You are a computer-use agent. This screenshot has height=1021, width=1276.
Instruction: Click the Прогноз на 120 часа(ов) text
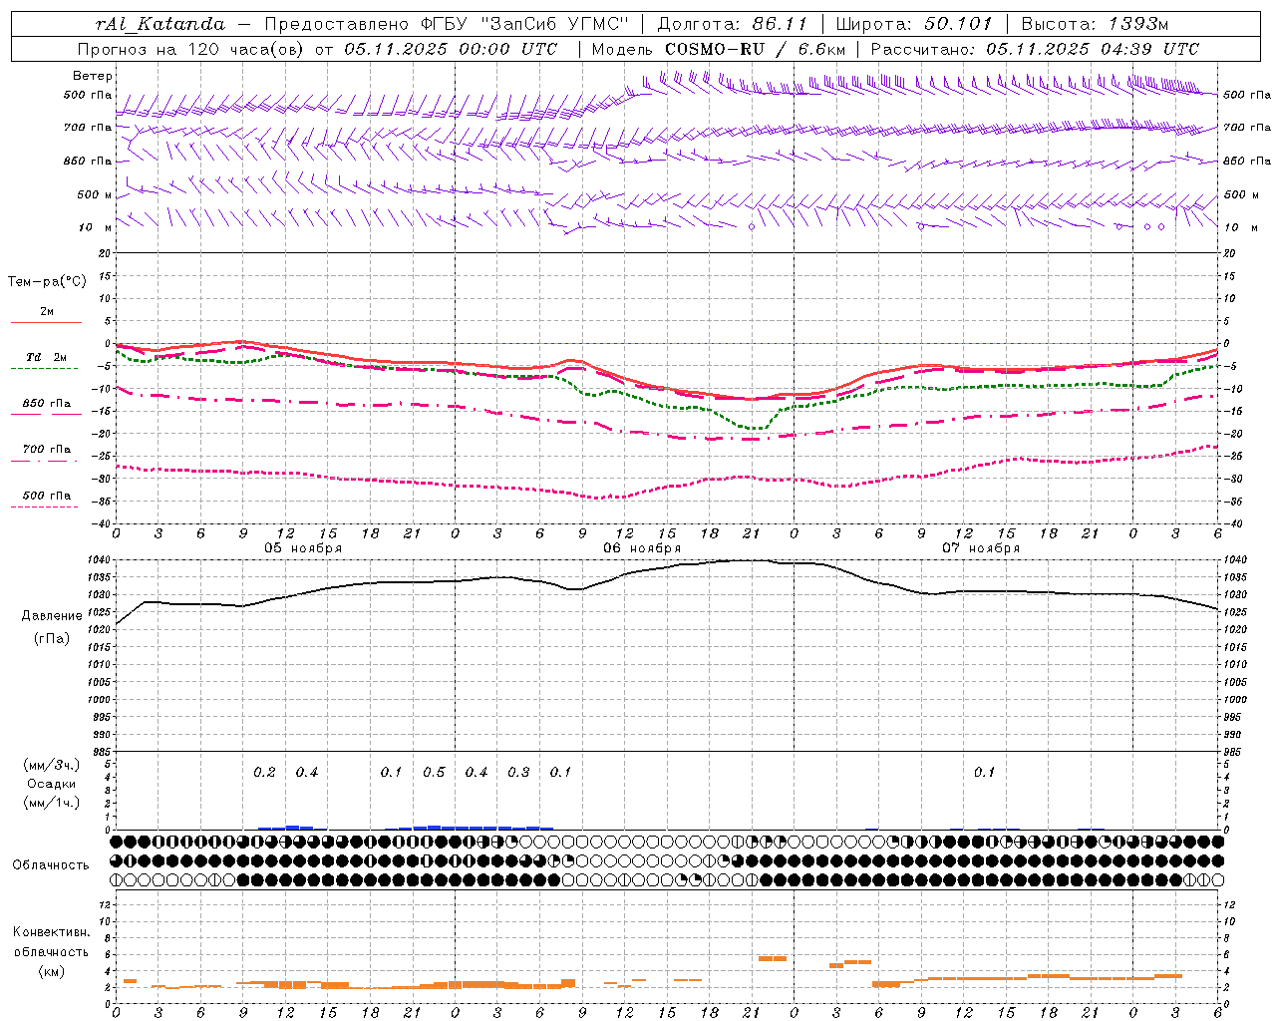pos(190,49)
